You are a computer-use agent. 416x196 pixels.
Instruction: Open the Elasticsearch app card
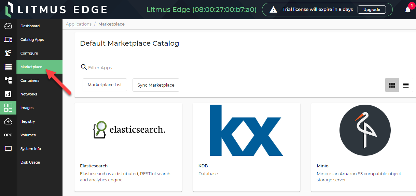click(x=128, y=147)
